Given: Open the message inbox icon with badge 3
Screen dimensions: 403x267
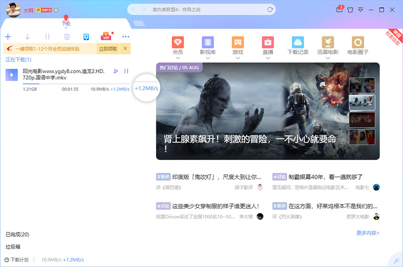Looking at the screenshot, I should (x=339, y=10).
